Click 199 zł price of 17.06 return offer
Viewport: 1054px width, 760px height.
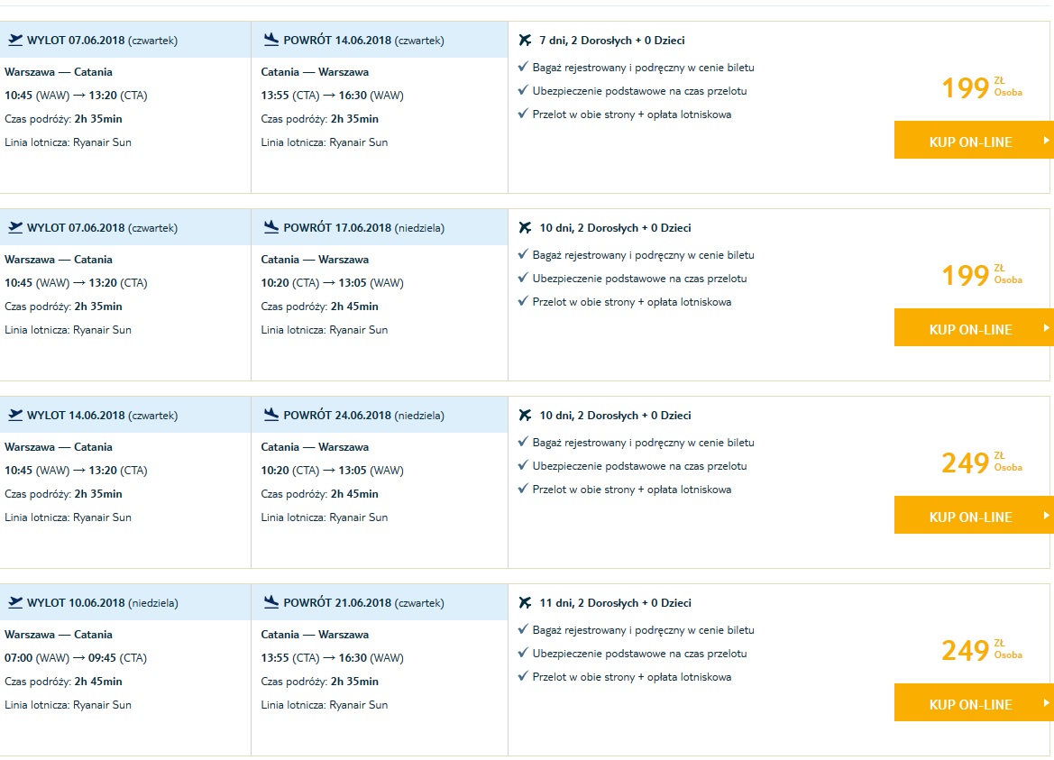click(x=981, y=276)
